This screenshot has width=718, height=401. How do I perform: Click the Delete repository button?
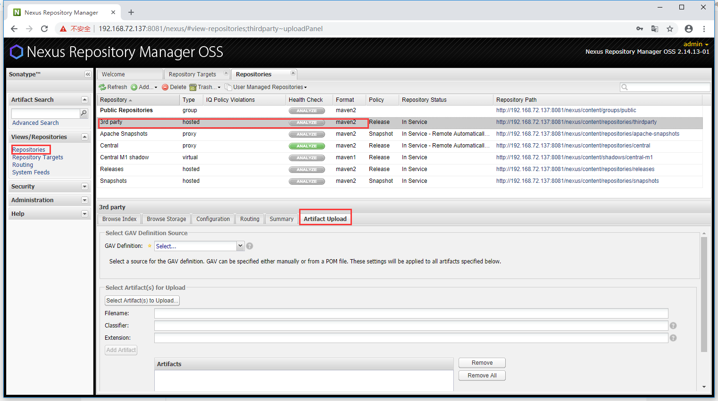[174, 87]
